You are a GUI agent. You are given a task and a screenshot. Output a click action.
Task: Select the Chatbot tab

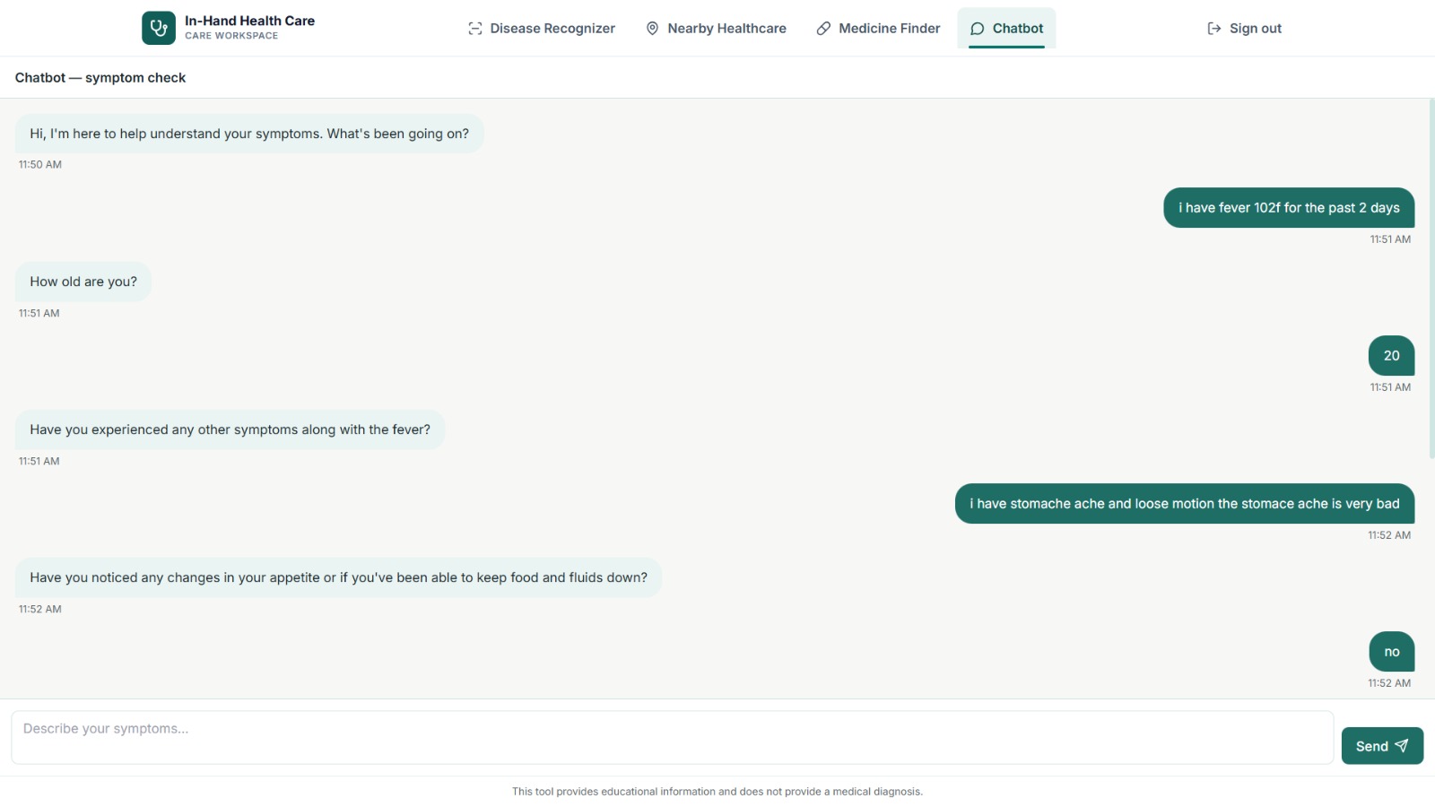[x=1006, y=29]
